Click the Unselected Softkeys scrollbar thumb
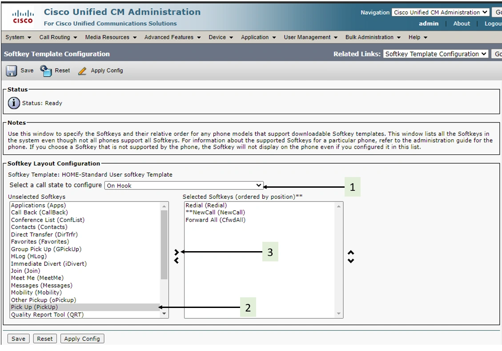The image size is (502, 351). 164,245
